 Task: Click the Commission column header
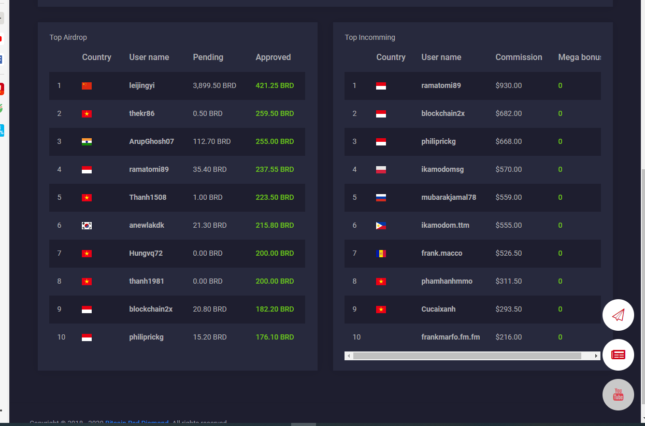point(519,57)
